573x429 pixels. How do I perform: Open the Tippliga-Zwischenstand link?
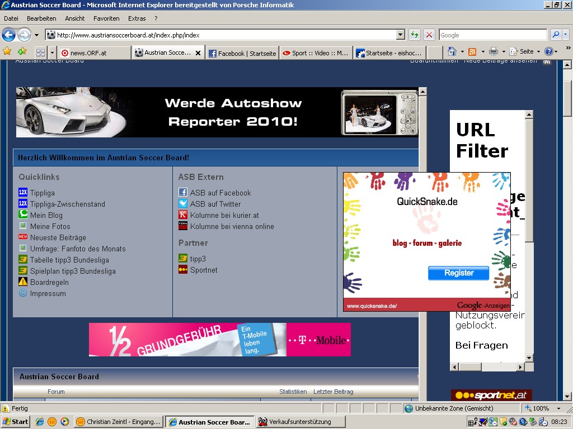click(x=68, y=204)
